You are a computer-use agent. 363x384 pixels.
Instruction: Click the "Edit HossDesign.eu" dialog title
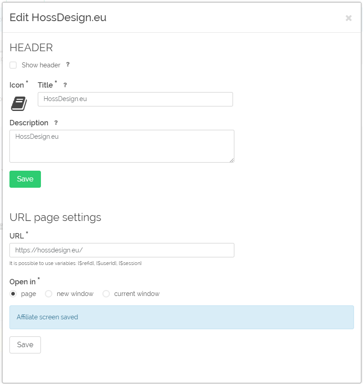pyautogui.click(x=58, y=18)
